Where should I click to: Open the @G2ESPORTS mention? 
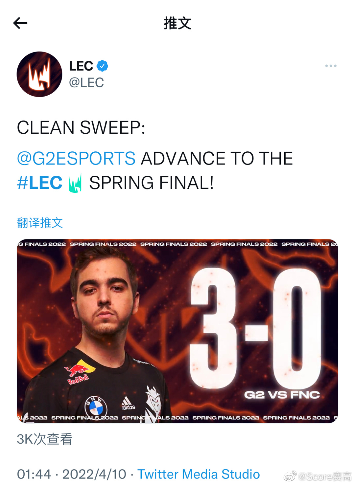click(76, 158)
